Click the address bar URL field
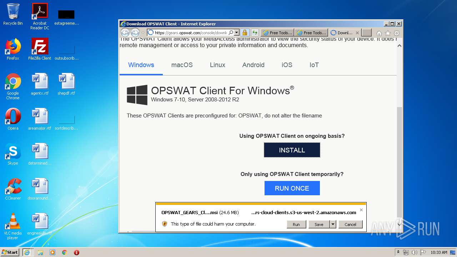 click(x=191, y=32)
